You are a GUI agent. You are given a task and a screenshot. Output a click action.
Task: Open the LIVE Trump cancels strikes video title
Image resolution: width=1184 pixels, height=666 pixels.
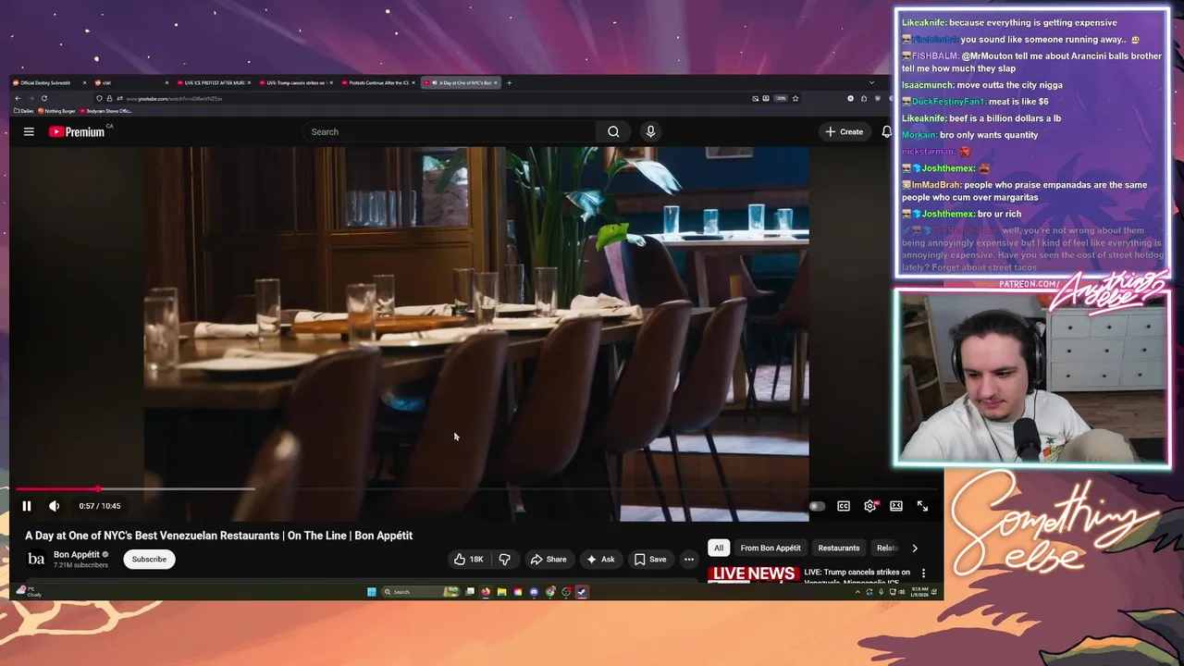(857, 576)
